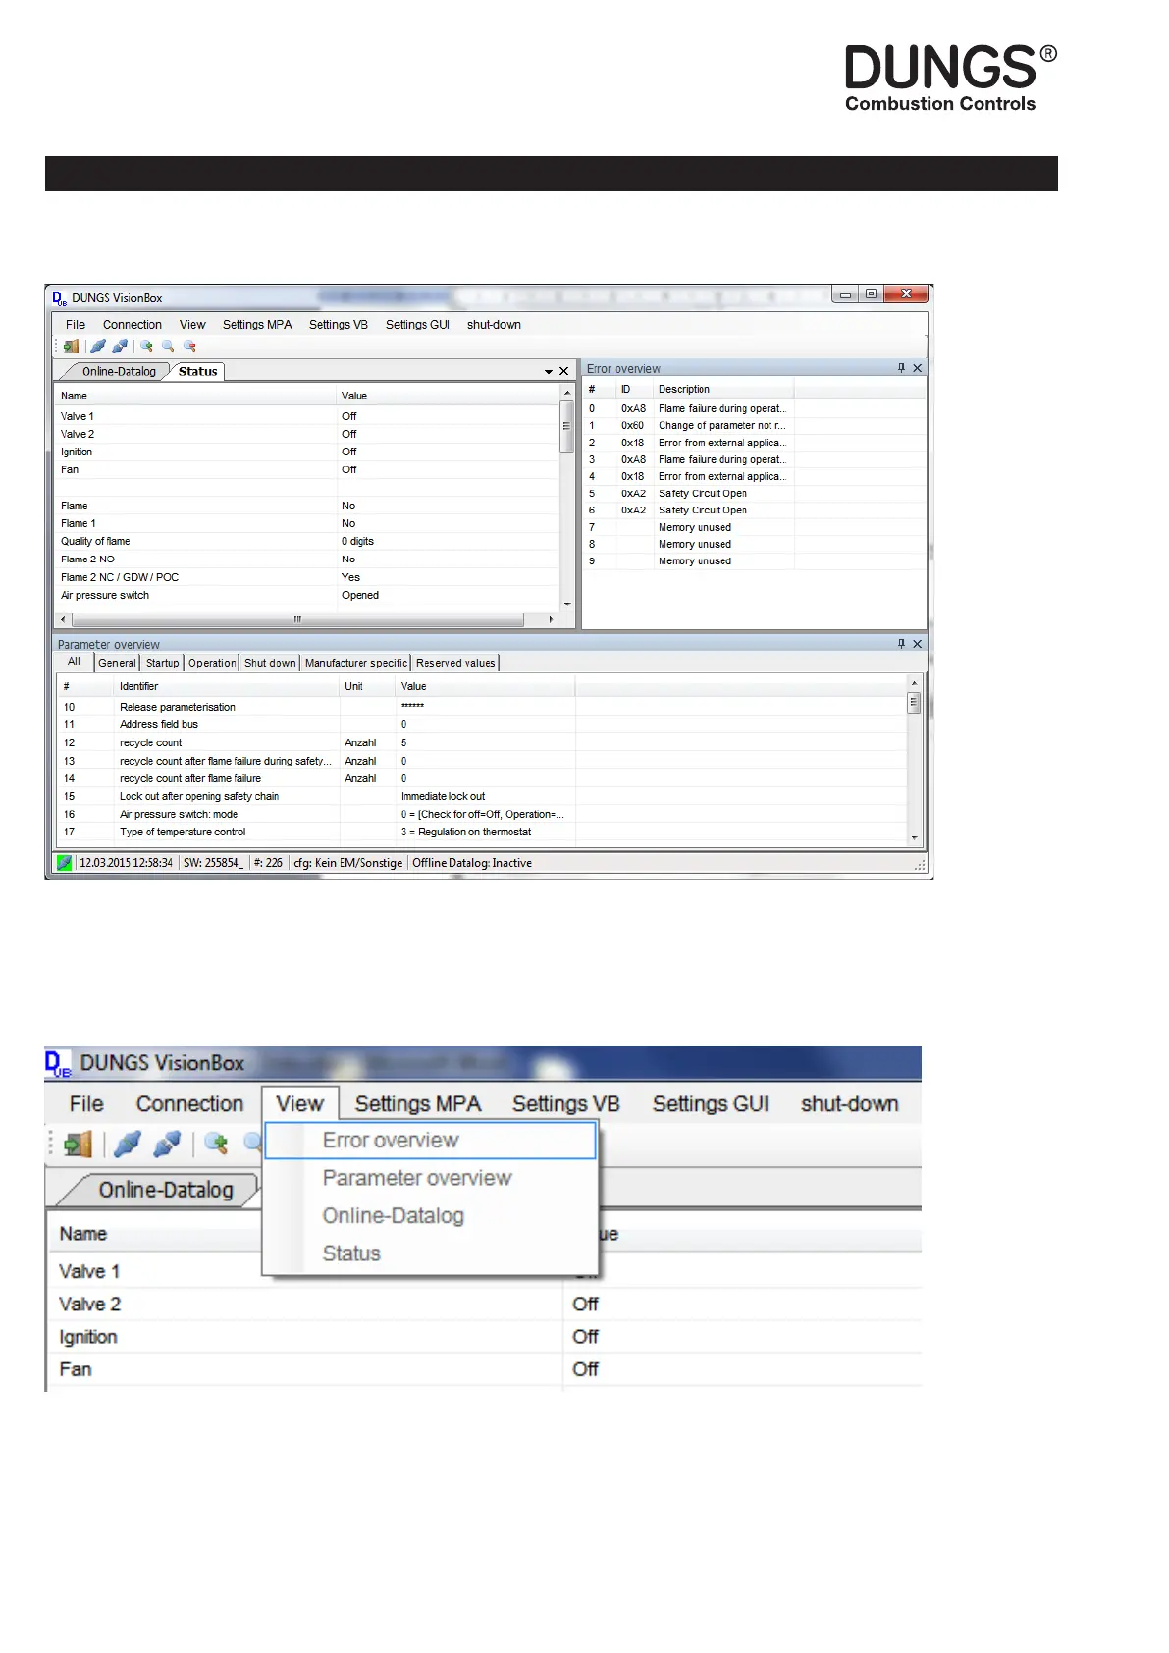Click scroll-down arrow of Parameter overview list

coord(914,838)
